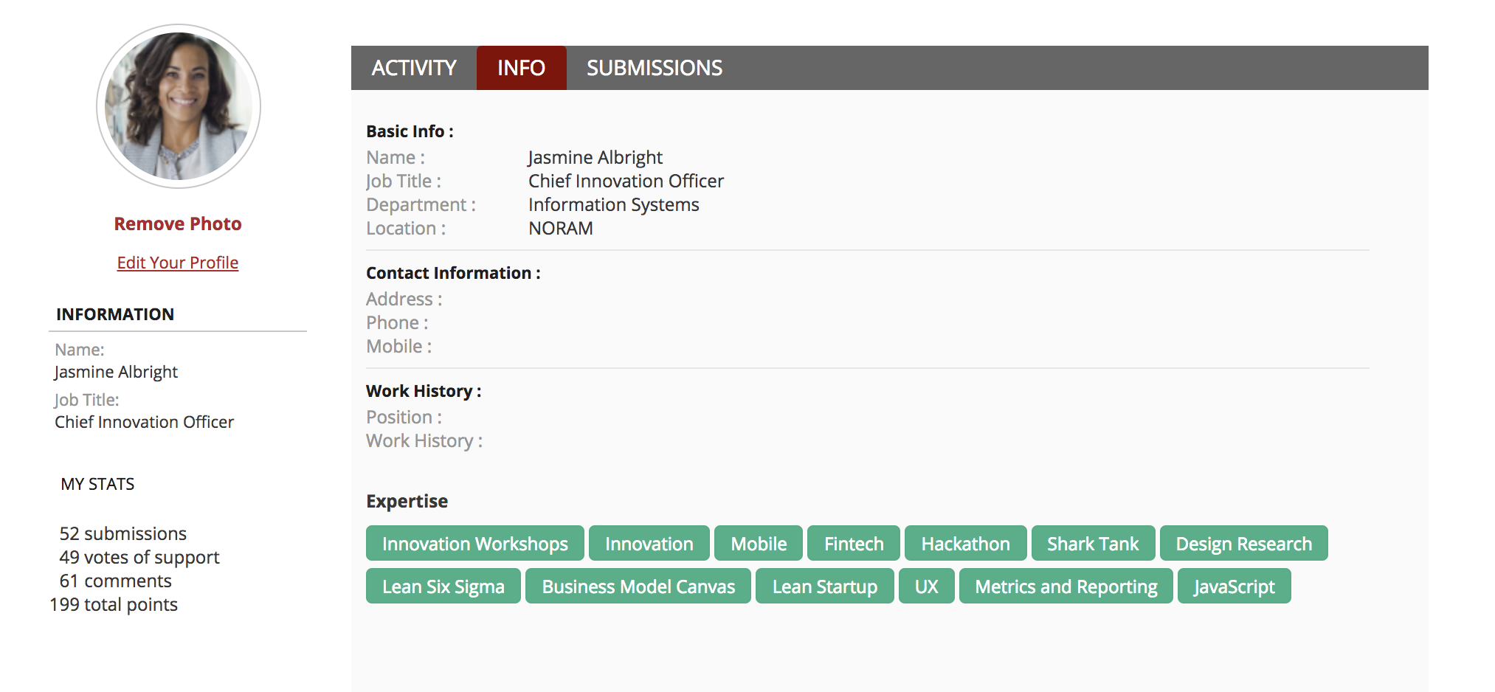The image size is (1495, 692).
Task: Click the 'Mobile :' field label
Action: point(399,346)
